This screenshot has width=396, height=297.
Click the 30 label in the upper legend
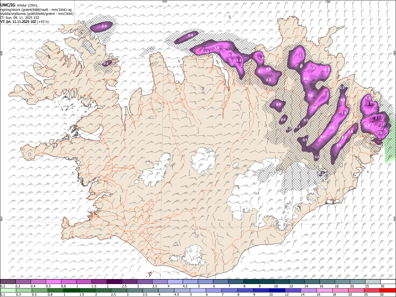pos(382,286)
